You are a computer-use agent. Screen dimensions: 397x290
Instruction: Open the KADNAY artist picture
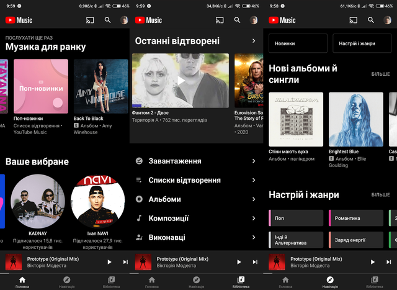pyautogui.click(x=38, y=201)
